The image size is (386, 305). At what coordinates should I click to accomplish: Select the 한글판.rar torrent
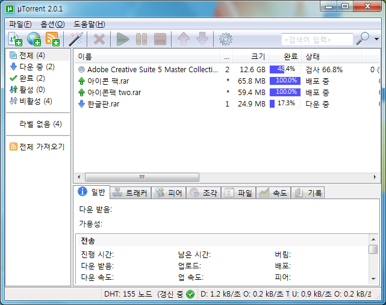pyautogui.click(x=227, y=104)
